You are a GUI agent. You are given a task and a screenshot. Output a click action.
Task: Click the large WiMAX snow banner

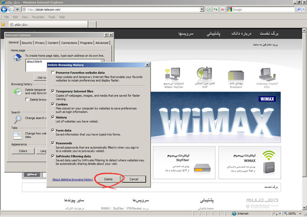point(216,117)
